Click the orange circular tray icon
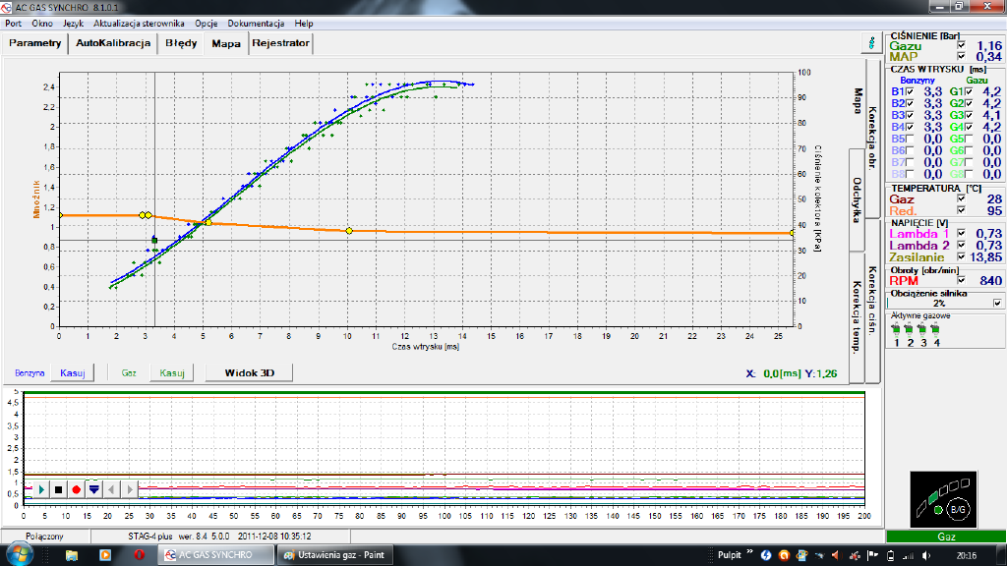Viewport: 1007px width, 566px height. point(784,556)
